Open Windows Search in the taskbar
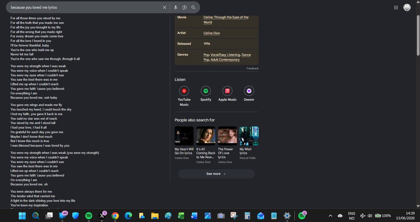Viewport: 420px width, 222px height. [35, 216]
